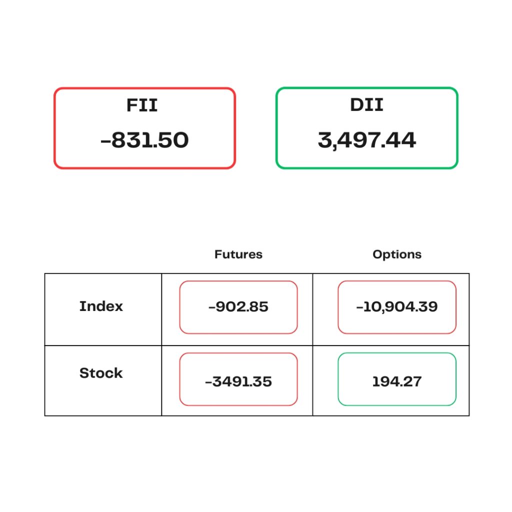Click the minus sign before 902.85
Screen dimensions: 512x512
[211, 307]
